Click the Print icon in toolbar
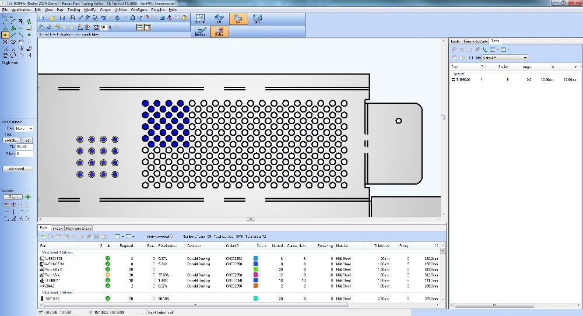 click(72, 18)
